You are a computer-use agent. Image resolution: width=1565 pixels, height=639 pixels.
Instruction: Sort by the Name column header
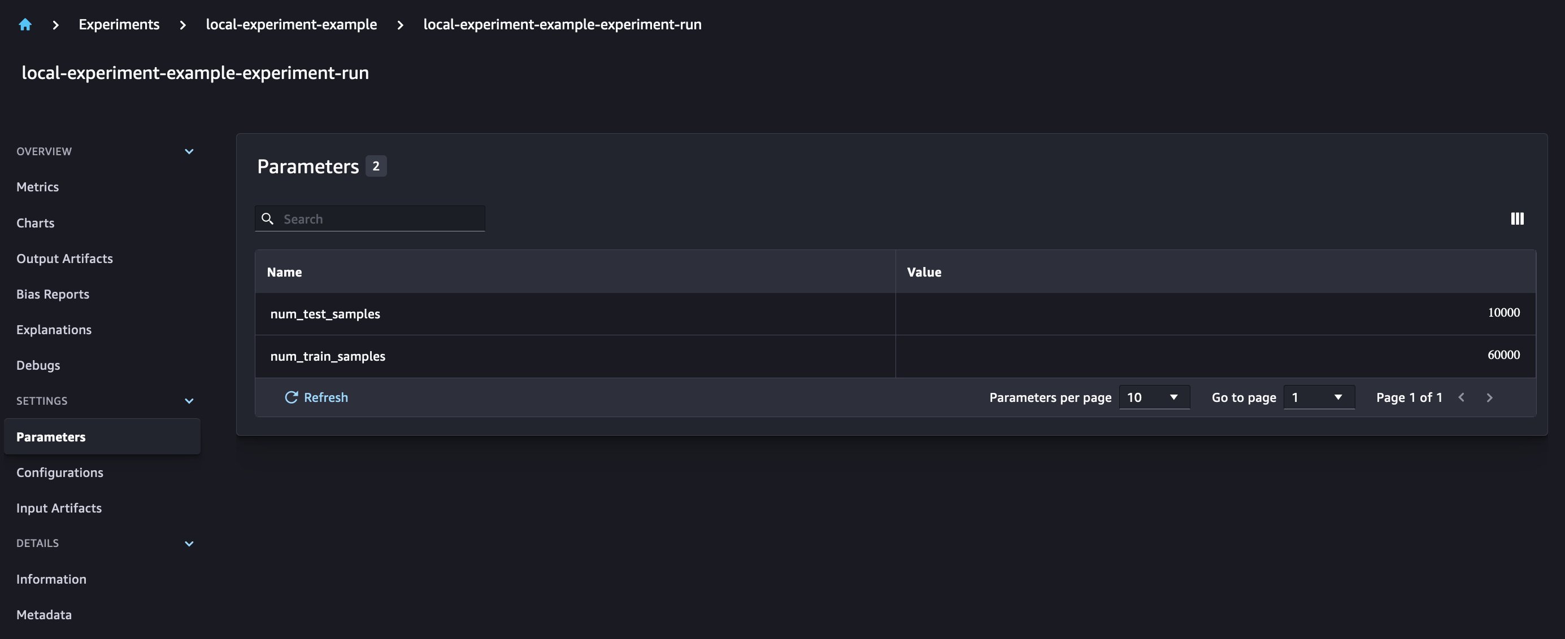[284, 272]
